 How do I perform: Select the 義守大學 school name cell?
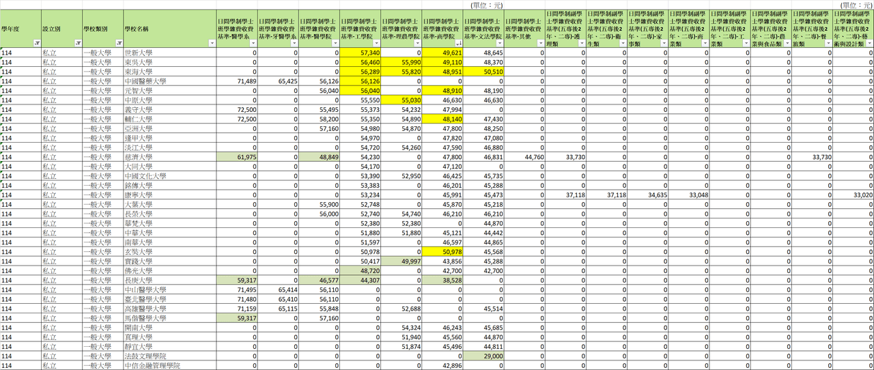point(170,110)
